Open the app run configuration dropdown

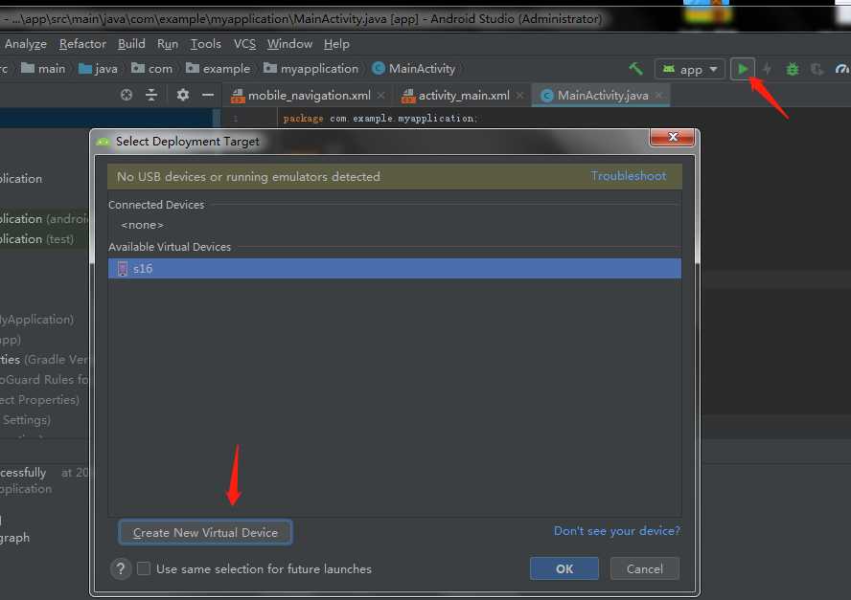[690, 69]
